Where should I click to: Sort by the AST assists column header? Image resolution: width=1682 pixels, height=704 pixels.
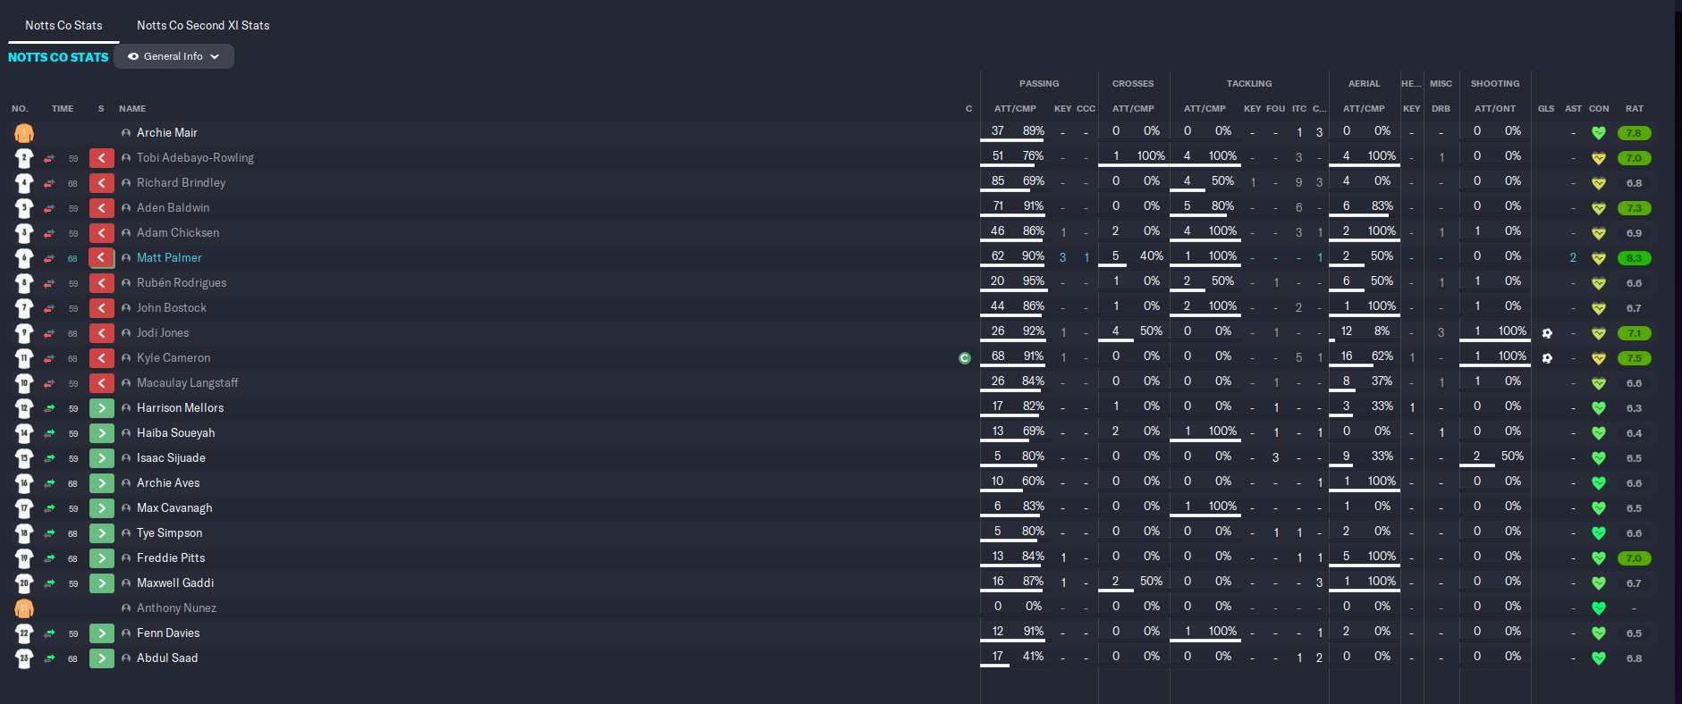click(x=1573, y=109)
